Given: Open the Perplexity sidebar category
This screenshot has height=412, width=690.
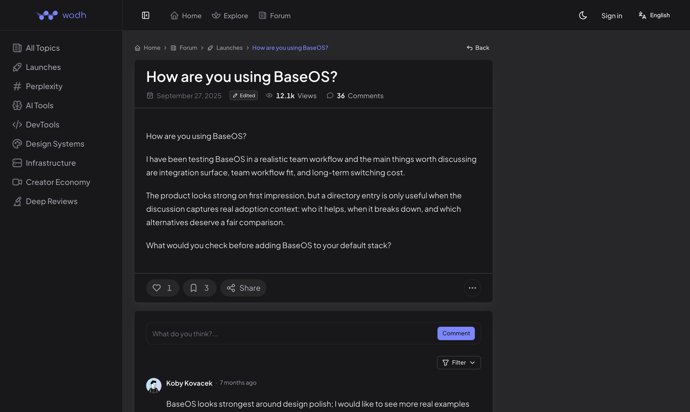Looking at the screenshot, I should (x=38, y=86).
